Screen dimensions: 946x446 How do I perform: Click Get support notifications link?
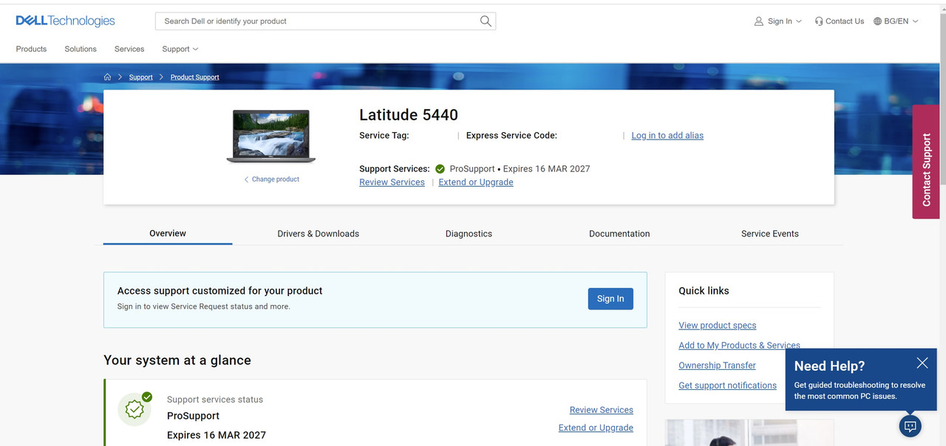(728, 385)
